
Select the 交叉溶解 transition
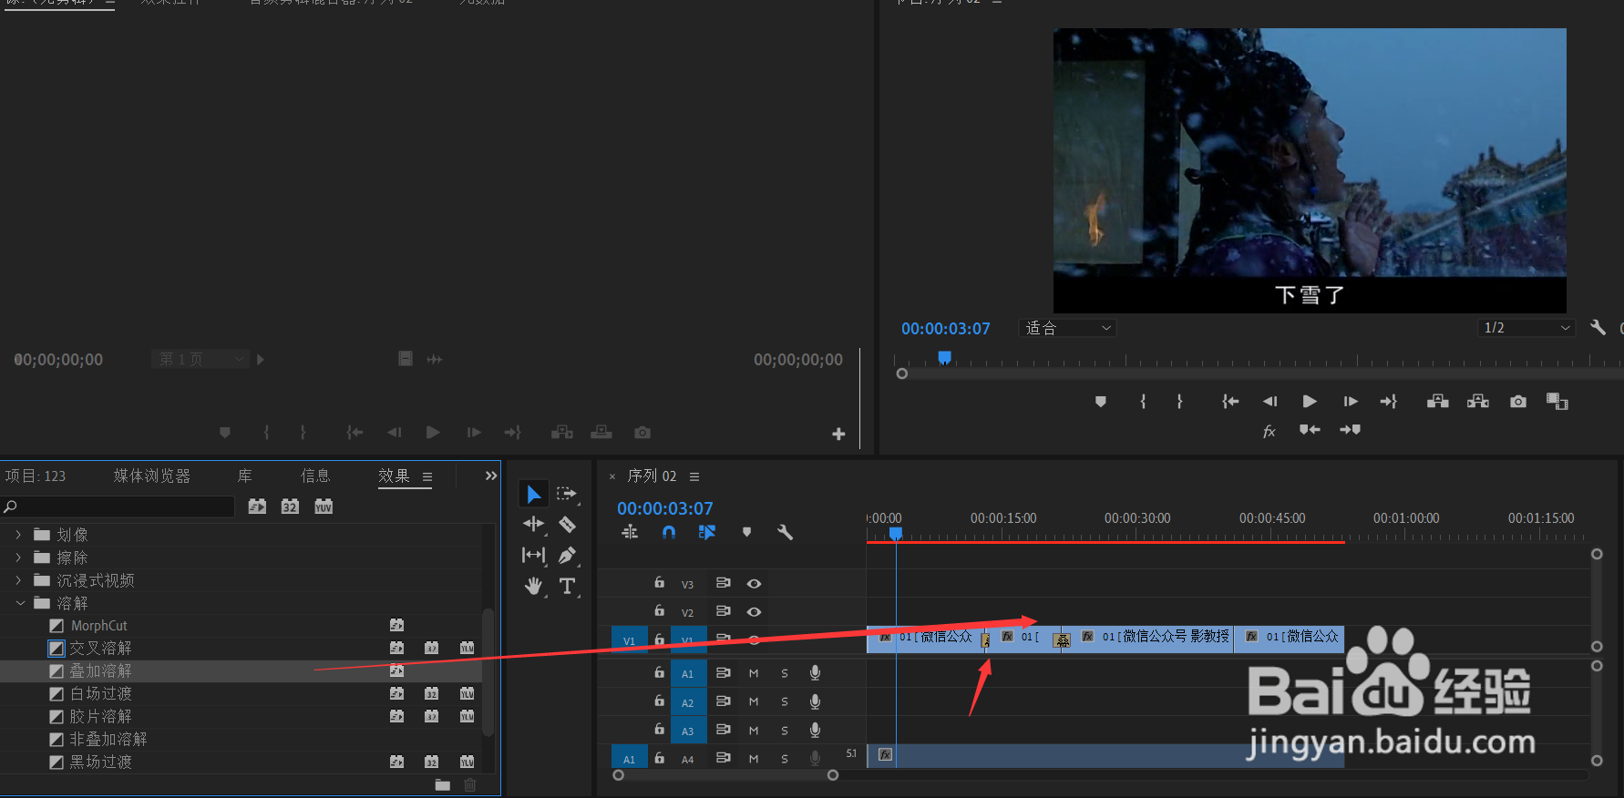[x=100, y=649]
